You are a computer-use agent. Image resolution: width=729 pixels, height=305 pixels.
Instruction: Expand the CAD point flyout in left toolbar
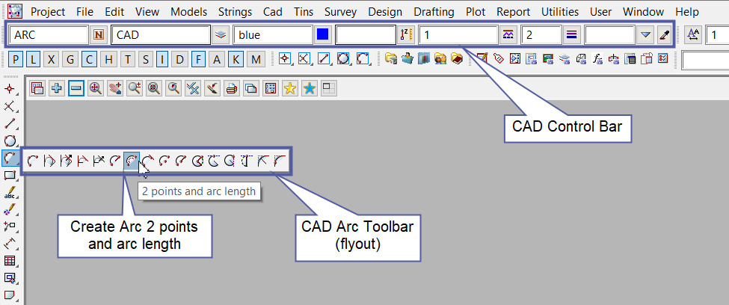(x=10, y=88)
